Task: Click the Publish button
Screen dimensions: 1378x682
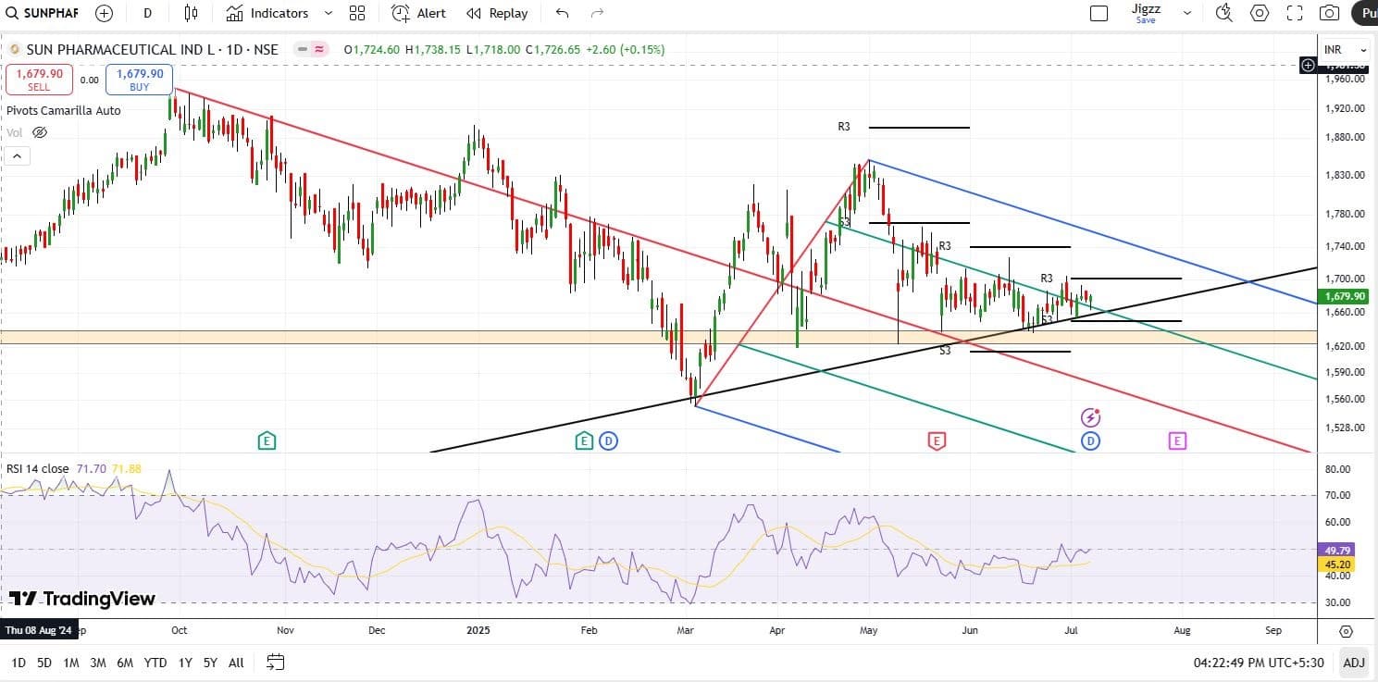Action: pos(1365,13)
